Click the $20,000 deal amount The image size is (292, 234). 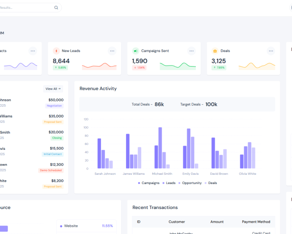coord(56,132)
